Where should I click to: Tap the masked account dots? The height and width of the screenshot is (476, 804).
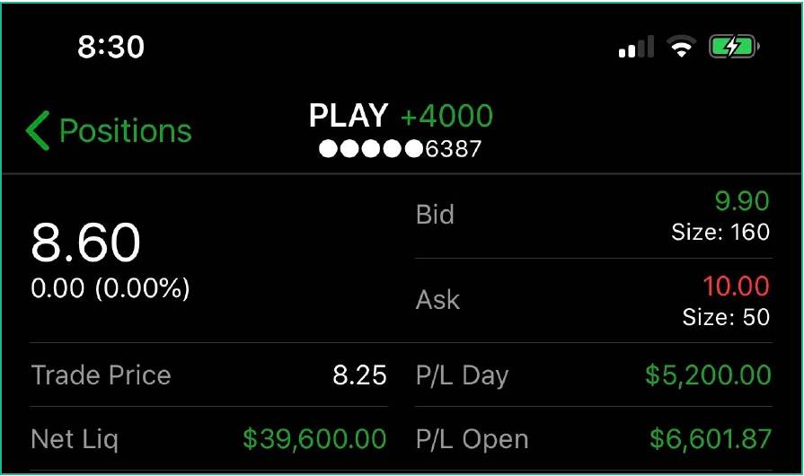pos(370,150)
